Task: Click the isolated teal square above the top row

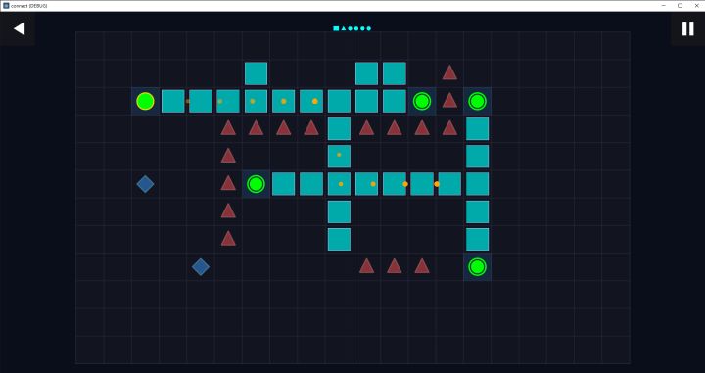Action: tap(256, 73)
